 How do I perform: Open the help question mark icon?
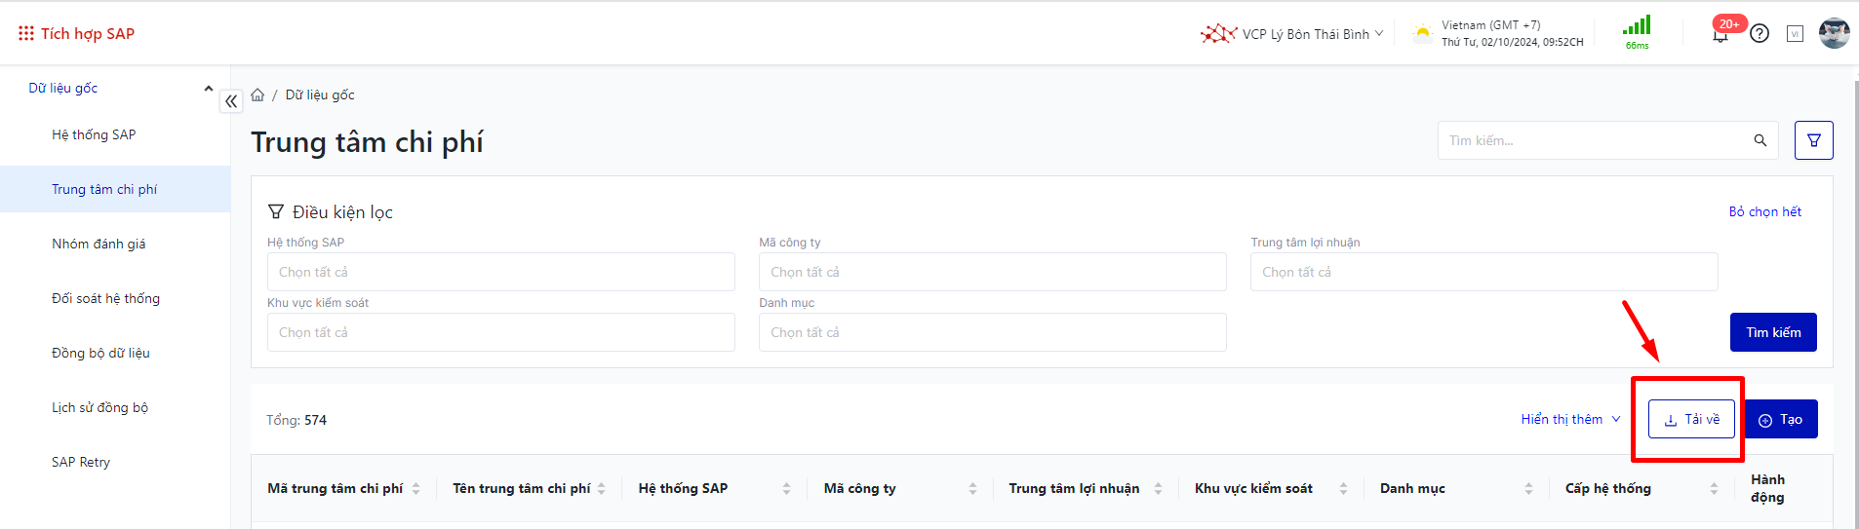(x=1760, y=33)
